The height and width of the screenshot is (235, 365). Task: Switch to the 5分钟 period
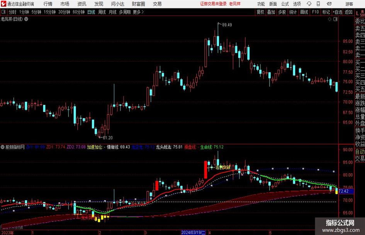click(36, 12)
